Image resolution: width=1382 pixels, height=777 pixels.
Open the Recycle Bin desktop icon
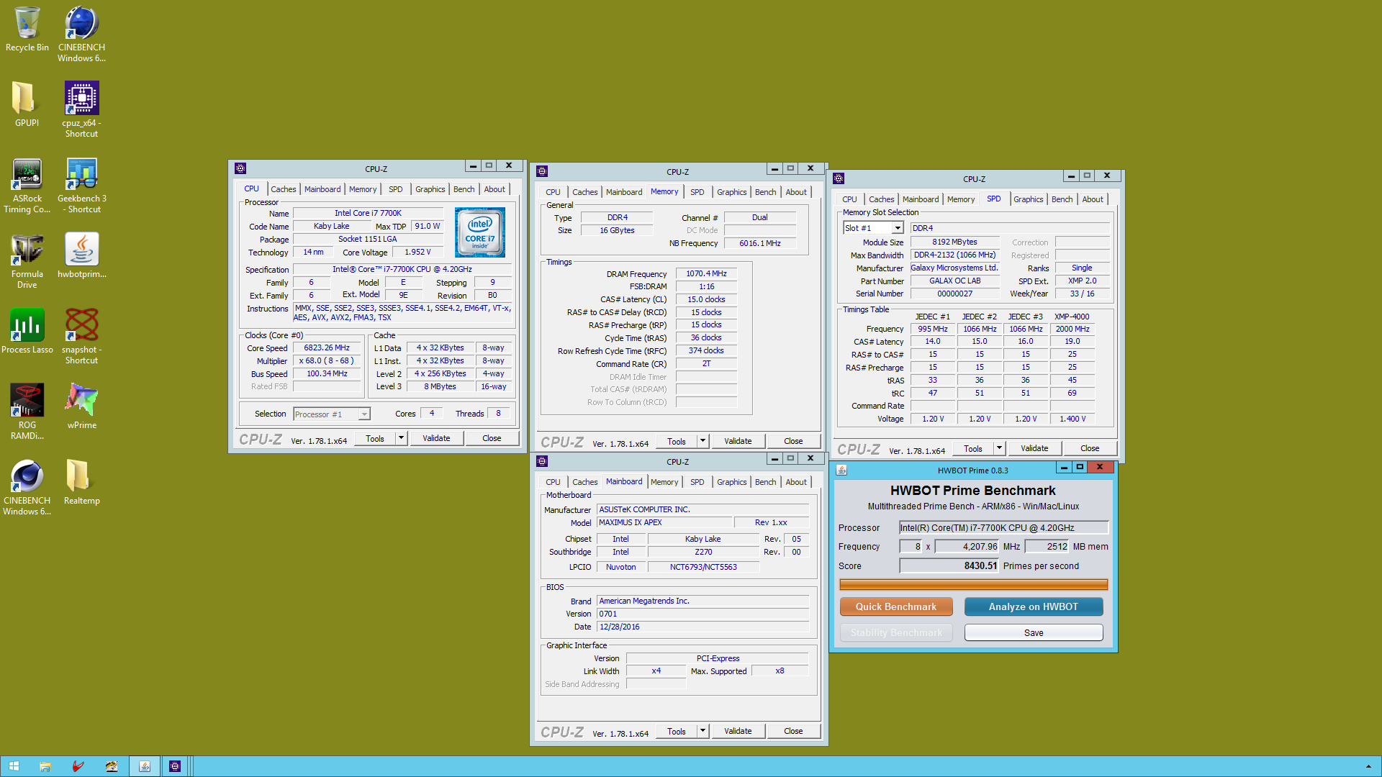click(27, 29)
